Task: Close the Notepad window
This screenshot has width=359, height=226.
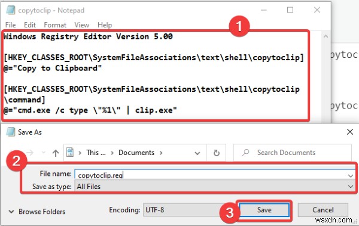Action: tap(317, 10)
